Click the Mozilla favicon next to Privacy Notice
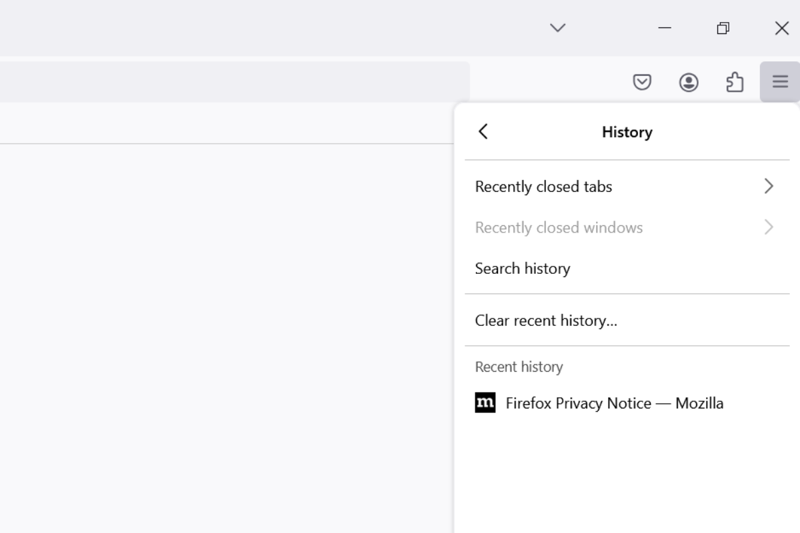Screen dimensions: 800x533 [485, 402]
